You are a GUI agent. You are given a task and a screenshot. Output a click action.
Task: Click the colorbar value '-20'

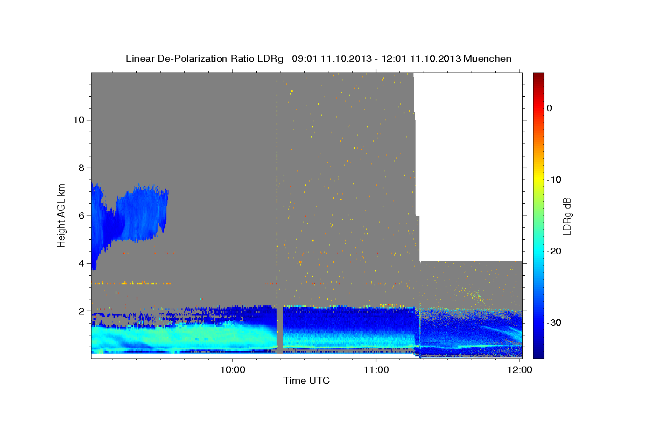554,251
